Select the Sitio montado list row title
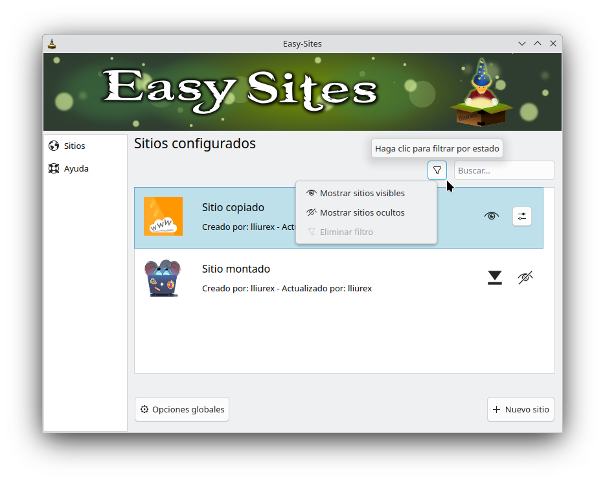 (236, 269)
